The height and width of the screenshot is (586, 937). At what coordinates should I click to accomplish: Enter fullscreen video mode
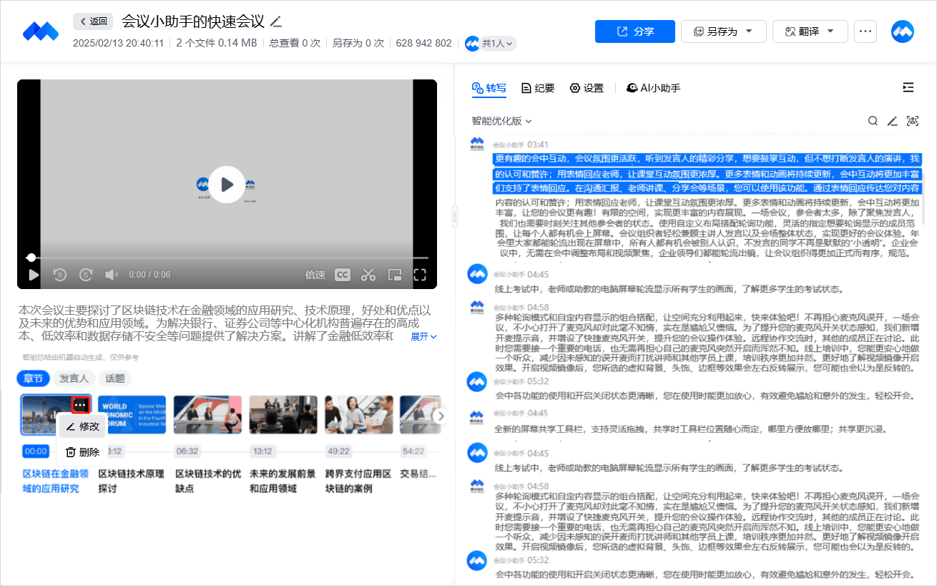pos(420,275)
